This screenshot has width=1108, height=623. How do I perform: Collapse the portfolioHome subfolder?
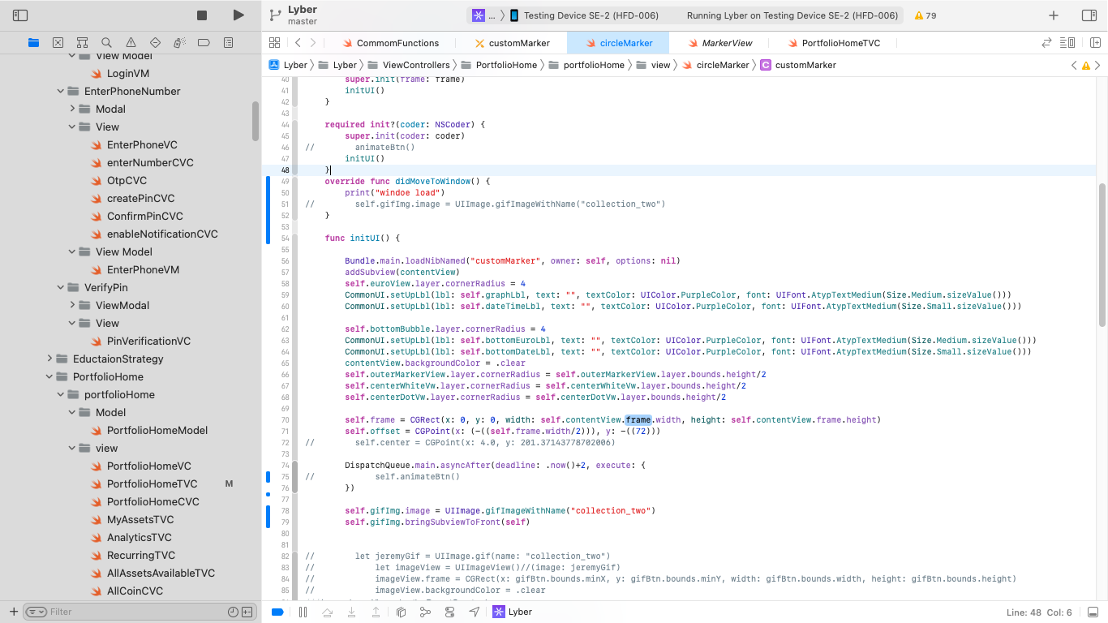[61, 395]
